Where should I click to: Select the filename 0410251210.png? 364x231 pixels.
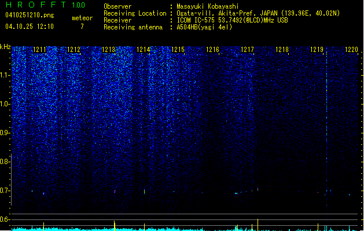(30, 15)
